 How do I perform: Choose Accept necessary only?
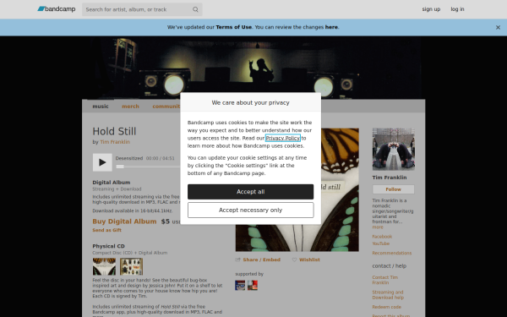click(251, 210)
